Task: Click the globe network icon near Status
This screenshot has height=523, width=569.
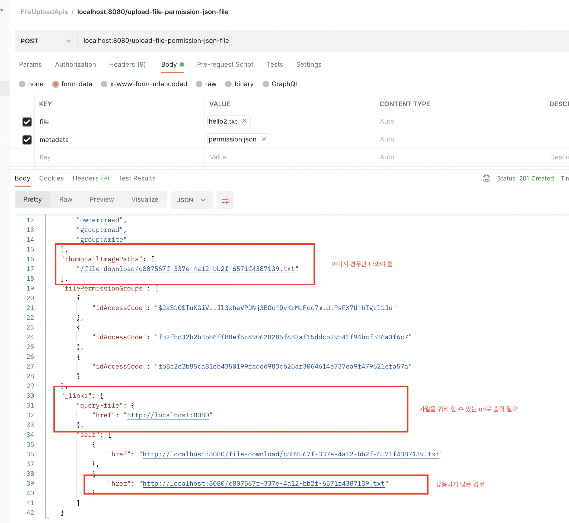Action: click(x=486, y=178)
